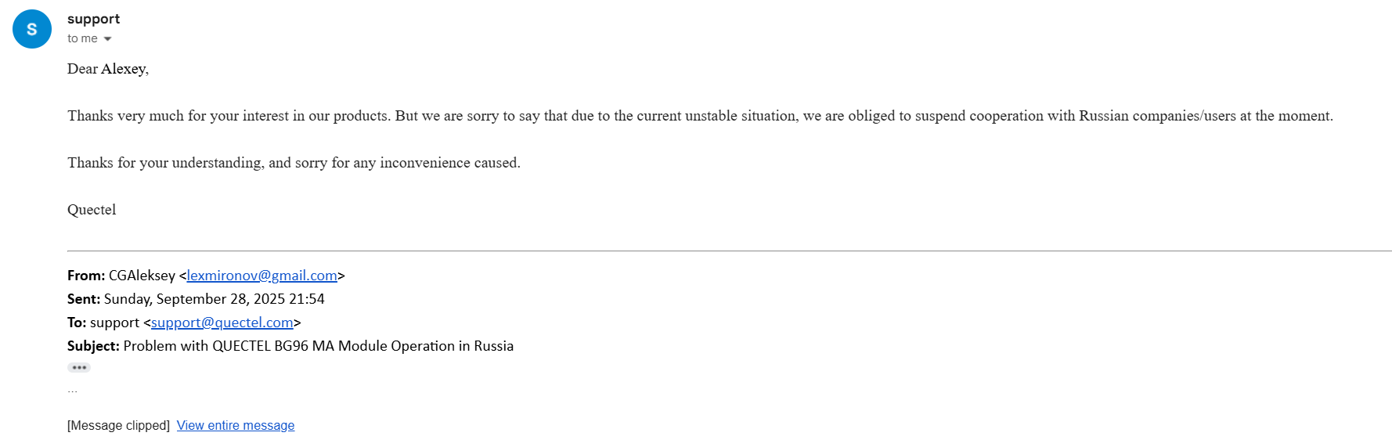The width and height of the screenshot is (1392, 447).
Task: Click the blue sender avatar with letter S
Action: pos(32,29)
